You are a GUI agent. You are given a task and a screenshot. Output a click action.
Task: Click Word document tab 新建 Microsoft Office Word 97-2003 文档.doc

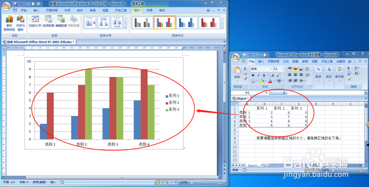(39, 42)
